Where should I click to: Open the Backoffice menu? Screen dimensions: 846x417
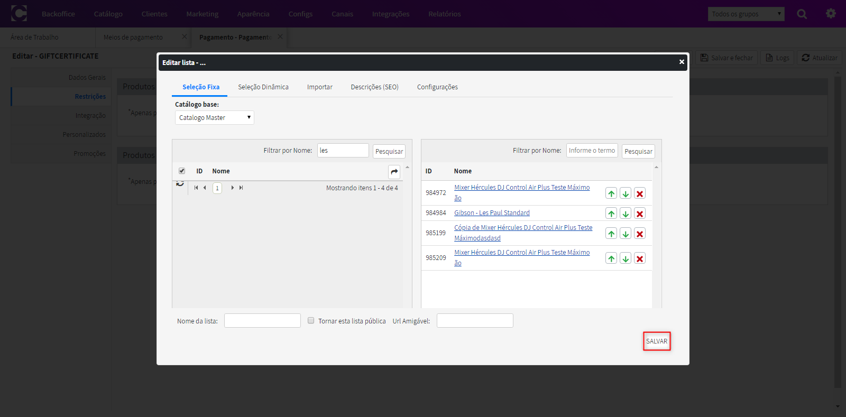pyautogui.click(x=58, y=14)
